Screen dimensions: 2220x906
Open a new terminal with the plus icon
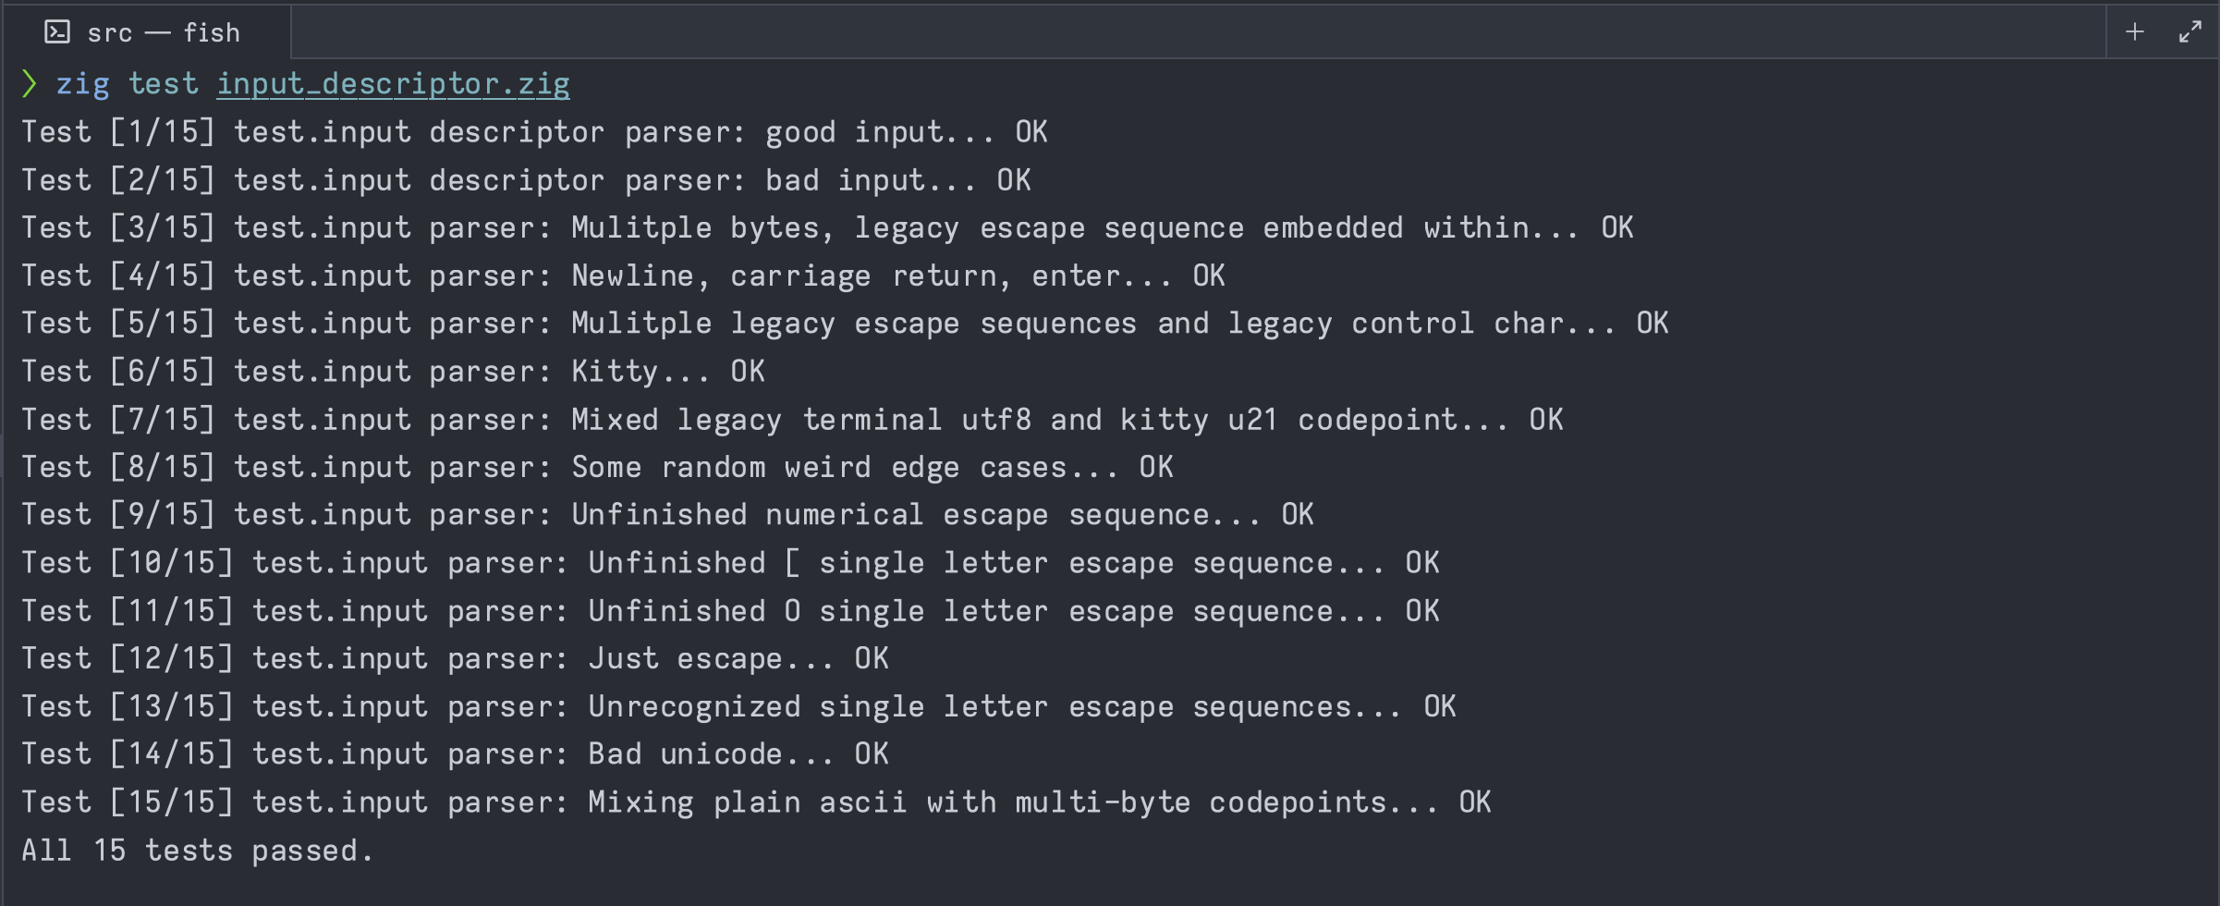(2135, 32)
